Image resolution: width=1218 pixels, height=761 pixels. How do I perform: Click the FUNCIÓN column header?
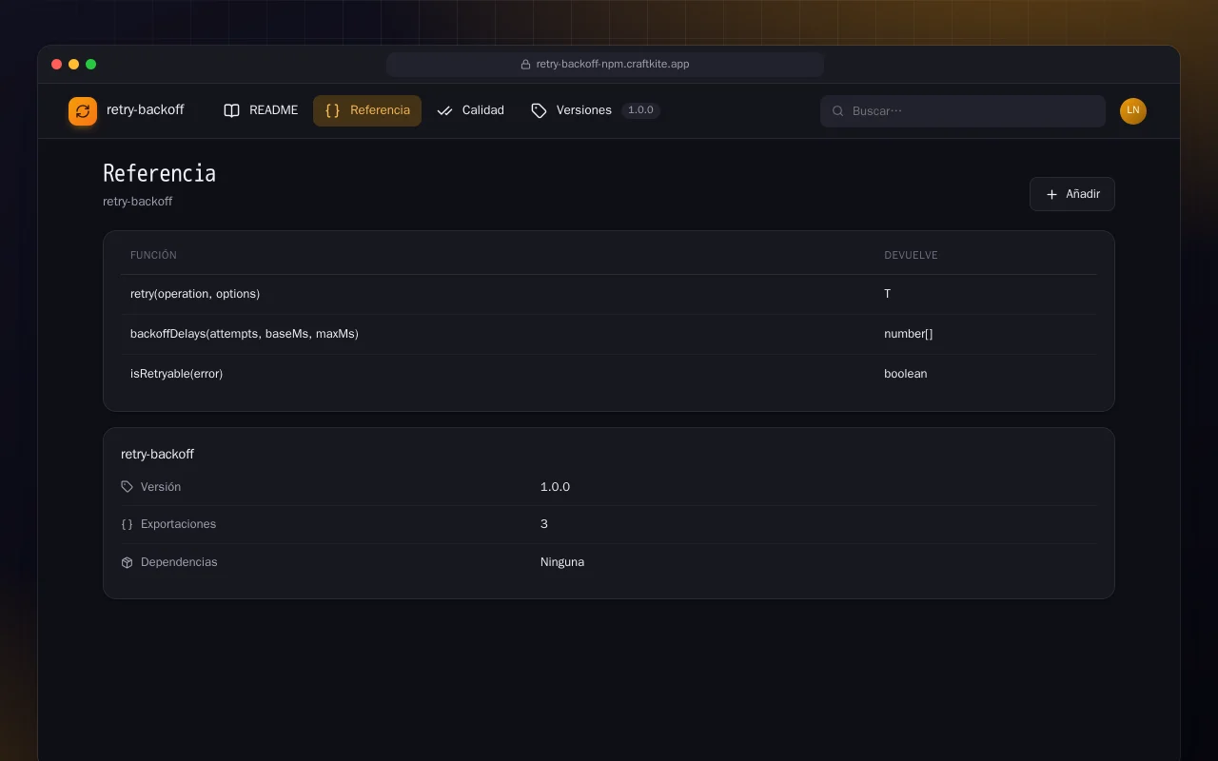coord(153,256)
